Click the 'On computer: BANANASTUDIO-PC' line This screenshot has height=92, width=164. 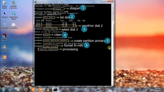48,15
